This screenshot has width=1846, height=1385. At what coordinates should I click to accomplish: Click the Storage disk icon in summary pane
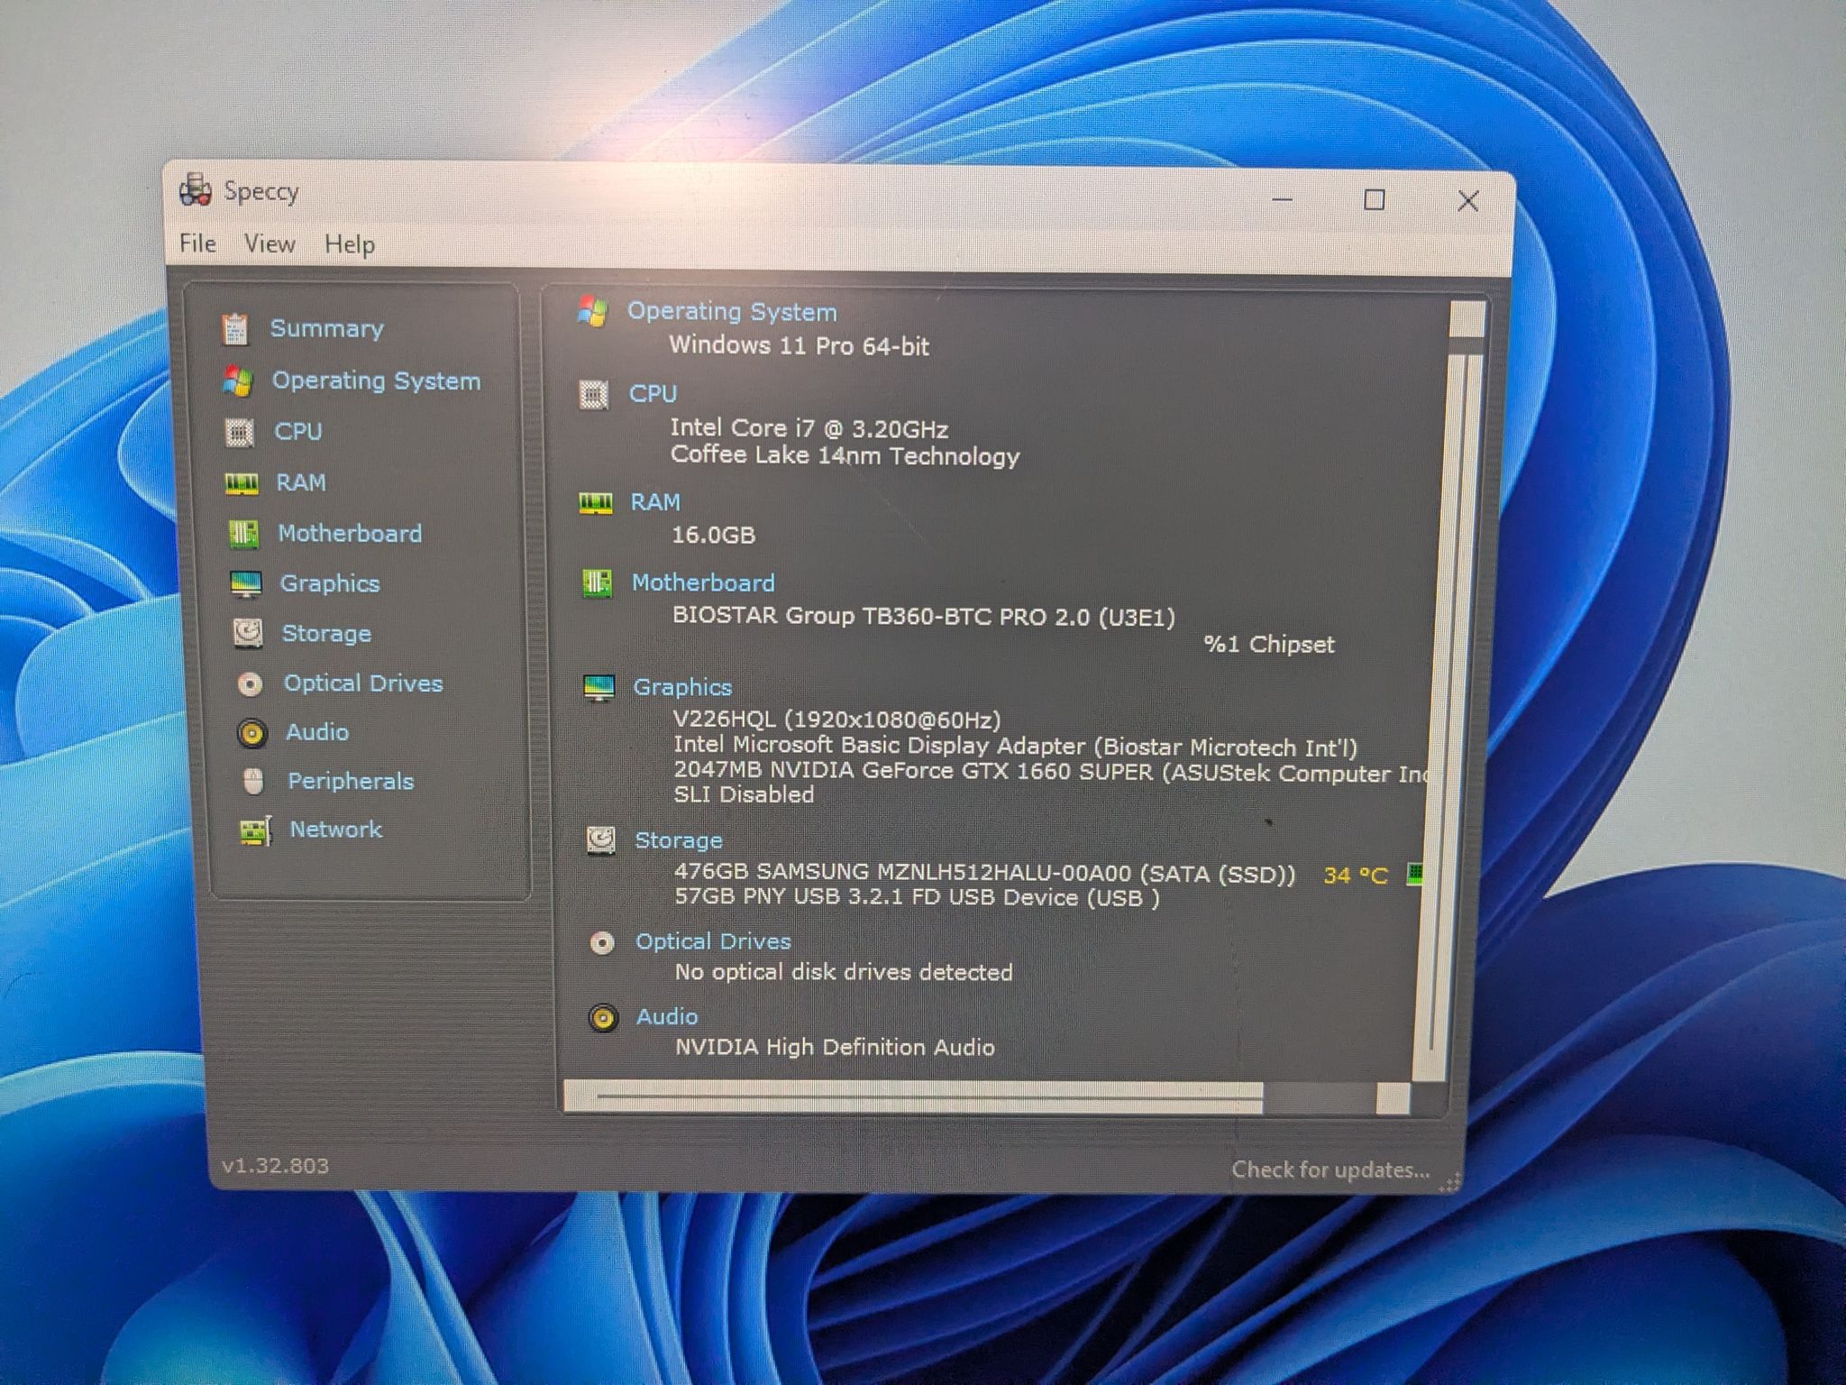point(600,840)
